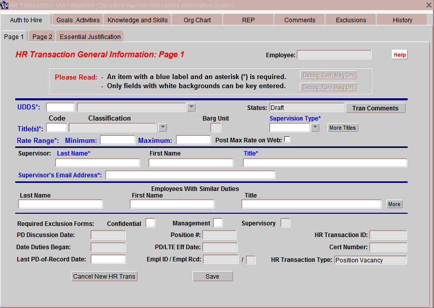Click the Employee name field
Image resolution: width=434 pixels, height=308 pixels.
coord(334,55)
